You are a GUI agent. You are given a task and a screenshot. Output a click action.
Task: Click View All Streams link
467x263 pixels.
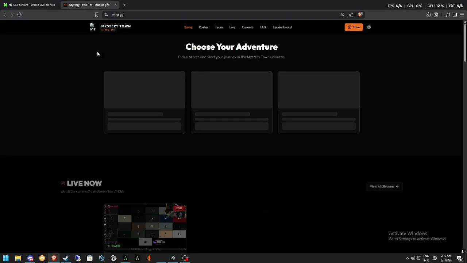pos(384,187)
